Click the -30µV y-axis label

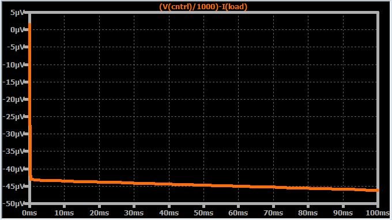14,134
